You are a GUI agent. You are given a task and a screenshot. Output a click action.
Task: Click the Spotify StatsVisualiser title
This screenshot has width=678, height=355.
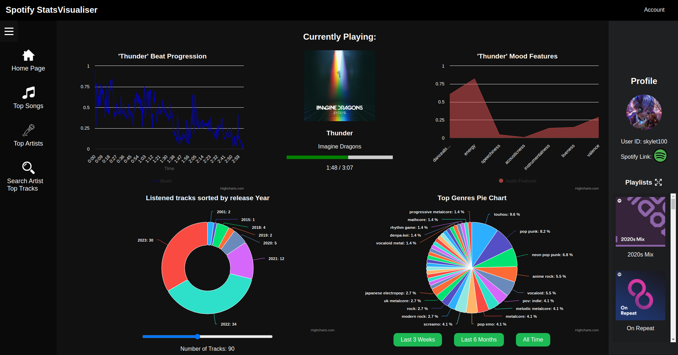[52, 10]
